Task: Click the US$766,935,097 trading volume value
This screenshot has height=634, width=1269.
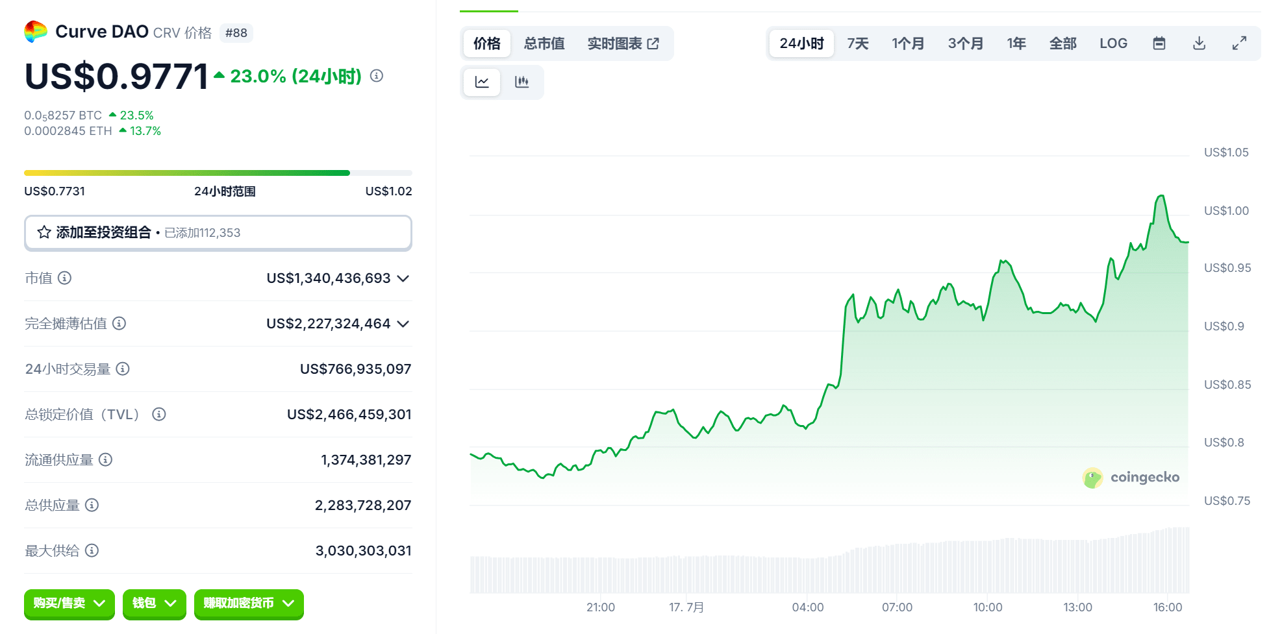Action: tap(356, 369)
